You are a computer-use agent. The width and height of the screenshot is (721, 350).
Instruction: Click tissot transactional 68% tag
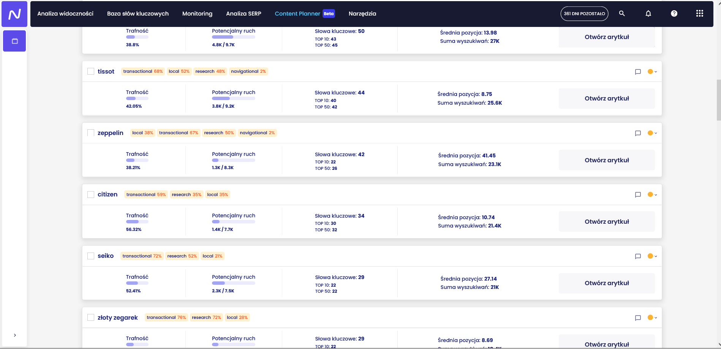(x=143, y=71)
